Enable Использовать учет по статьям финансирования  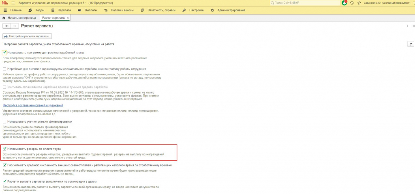4,122
